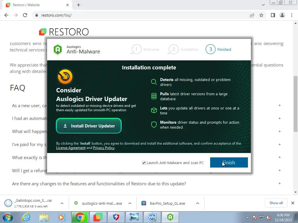Open a new browser tab
This screenshot has height=223, width=298.
click(x=79, y=5)
